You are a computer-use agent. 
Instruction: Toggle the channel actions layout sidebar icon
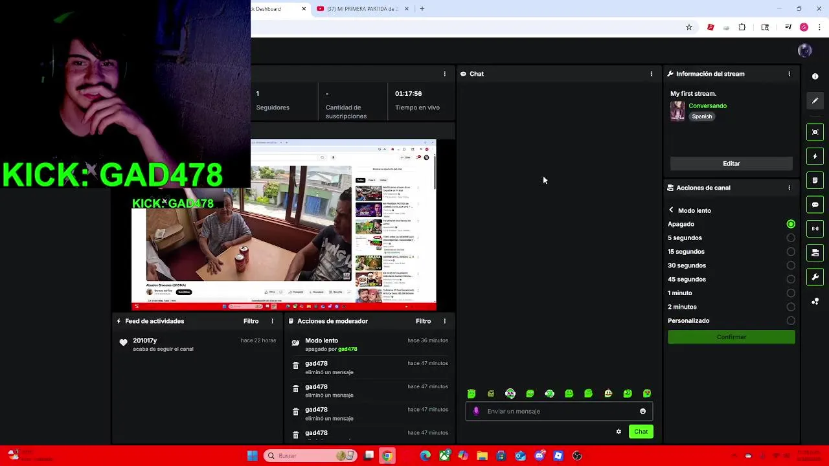[x=815, y=252]
